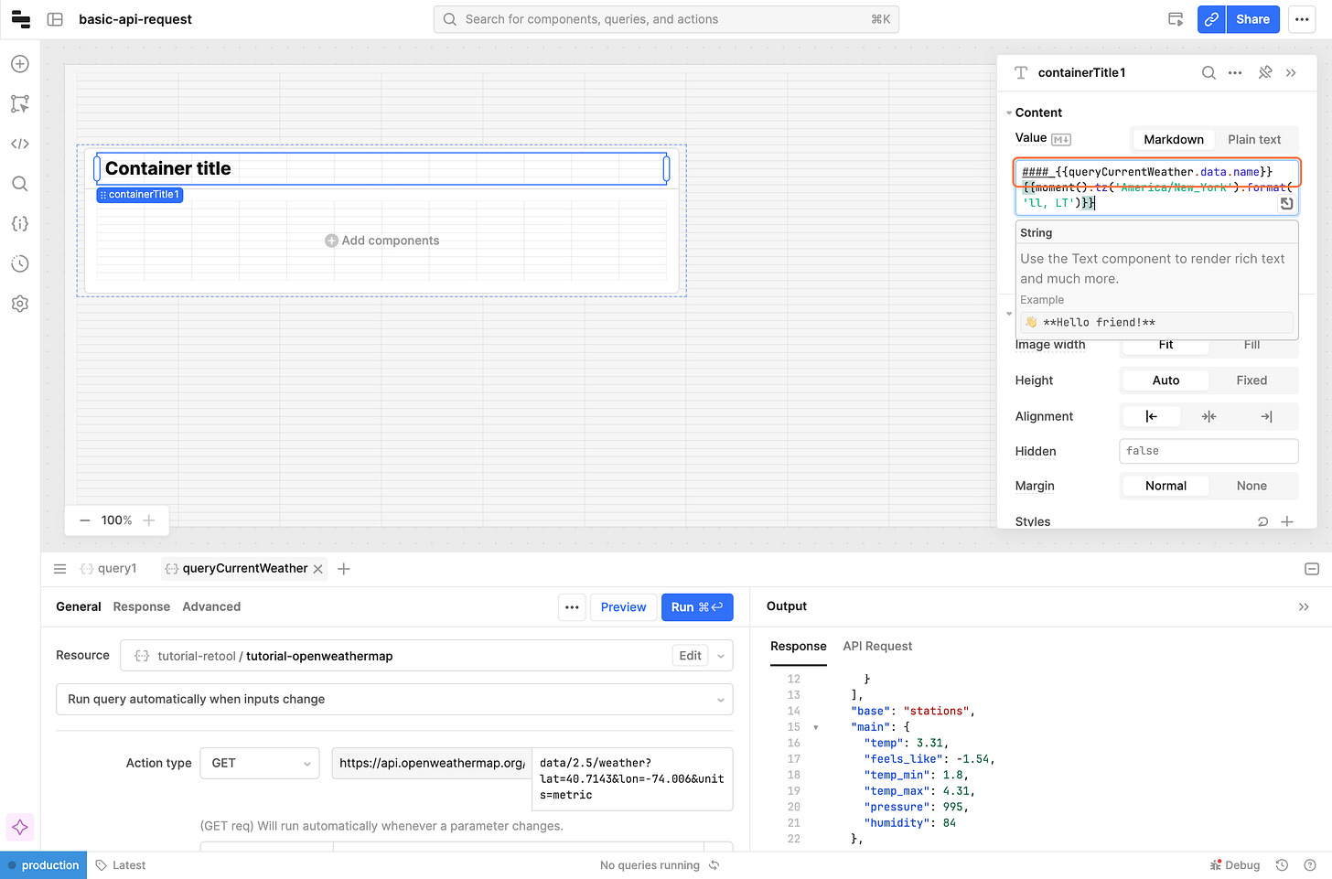
Task: Open the Debug panel
Action: 1234,865
